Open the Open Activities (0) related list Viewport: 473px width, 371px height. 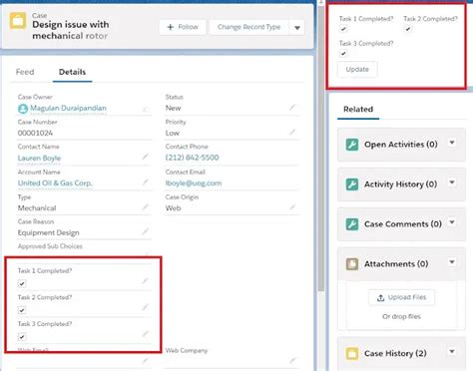tap(401, 145)
